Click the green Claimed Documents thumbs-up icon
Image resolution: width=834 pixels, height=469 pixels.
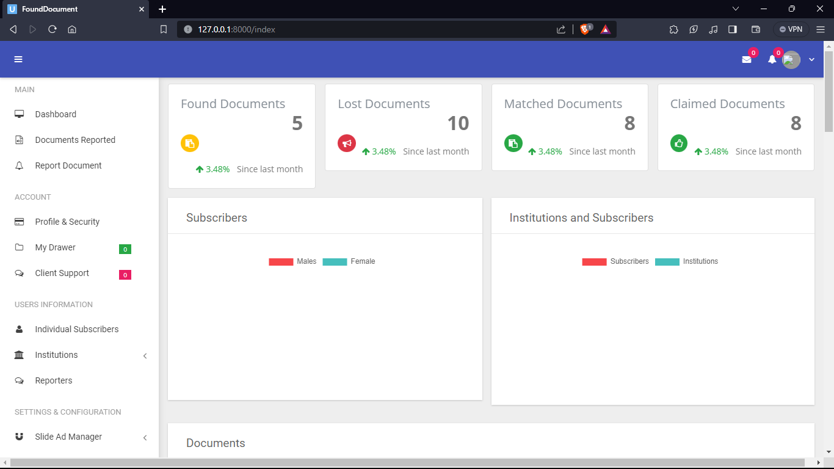tap(679, 144)
